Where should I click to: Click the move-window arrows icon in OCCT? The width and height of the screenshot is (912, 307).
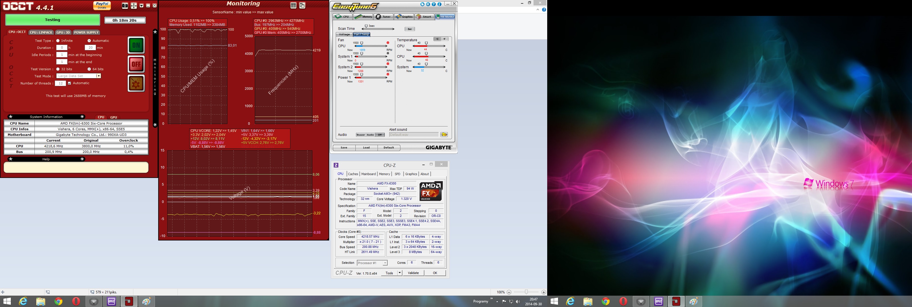pyautogui.click(x=133, y=6)
